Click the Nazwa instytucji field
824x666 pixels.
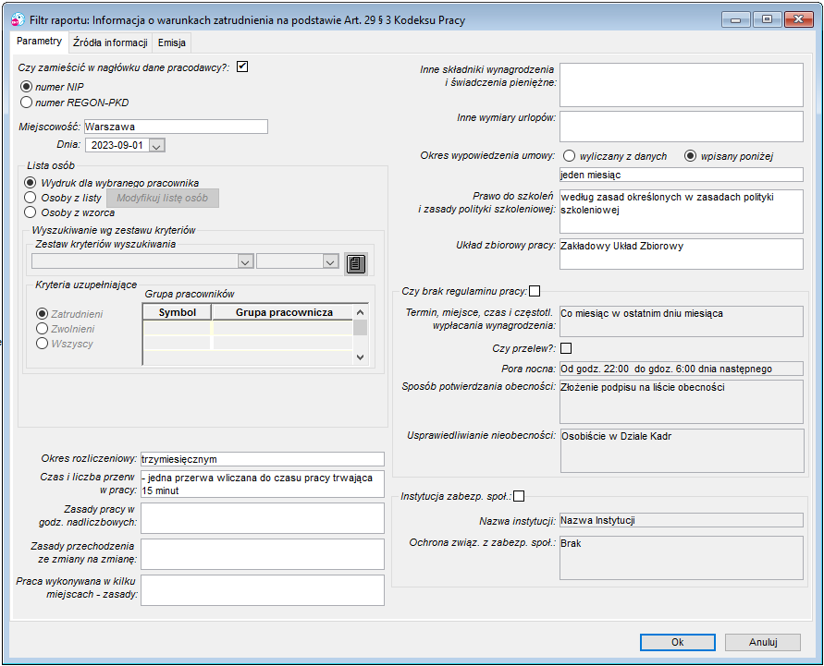681,520
